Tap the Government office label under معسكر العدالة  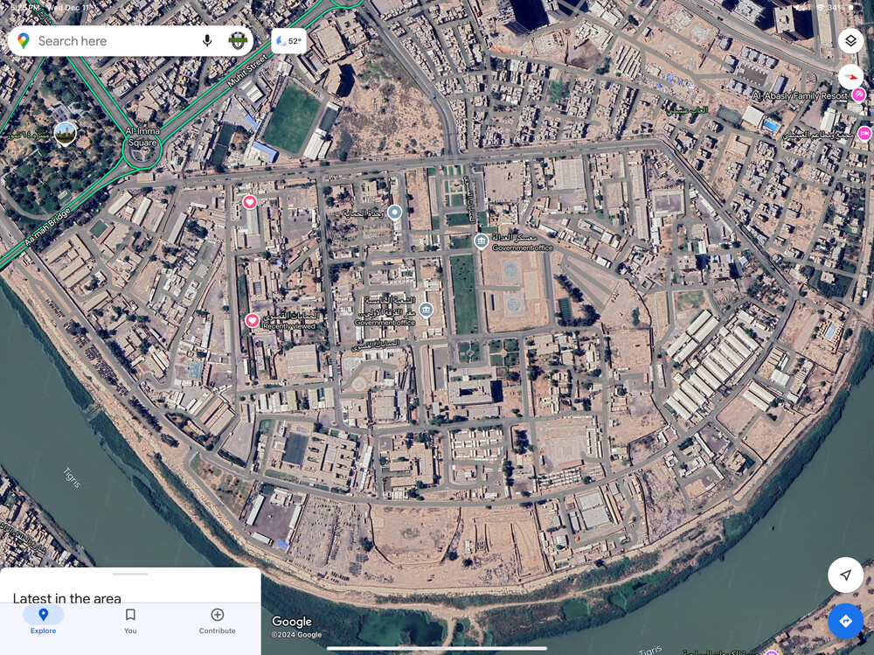pyautogui.click(x=523, y=247)
